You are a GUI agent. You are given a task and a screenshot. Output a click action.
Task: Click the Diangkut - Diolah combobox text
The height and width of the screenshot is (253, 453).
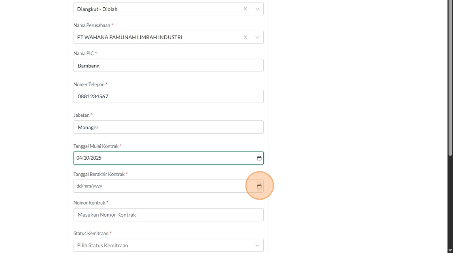(x=97, y=9)
